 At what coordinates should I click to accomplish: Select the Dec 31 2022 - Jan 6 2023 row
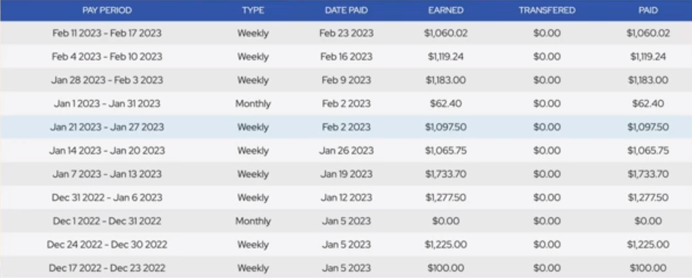(346, 197)
